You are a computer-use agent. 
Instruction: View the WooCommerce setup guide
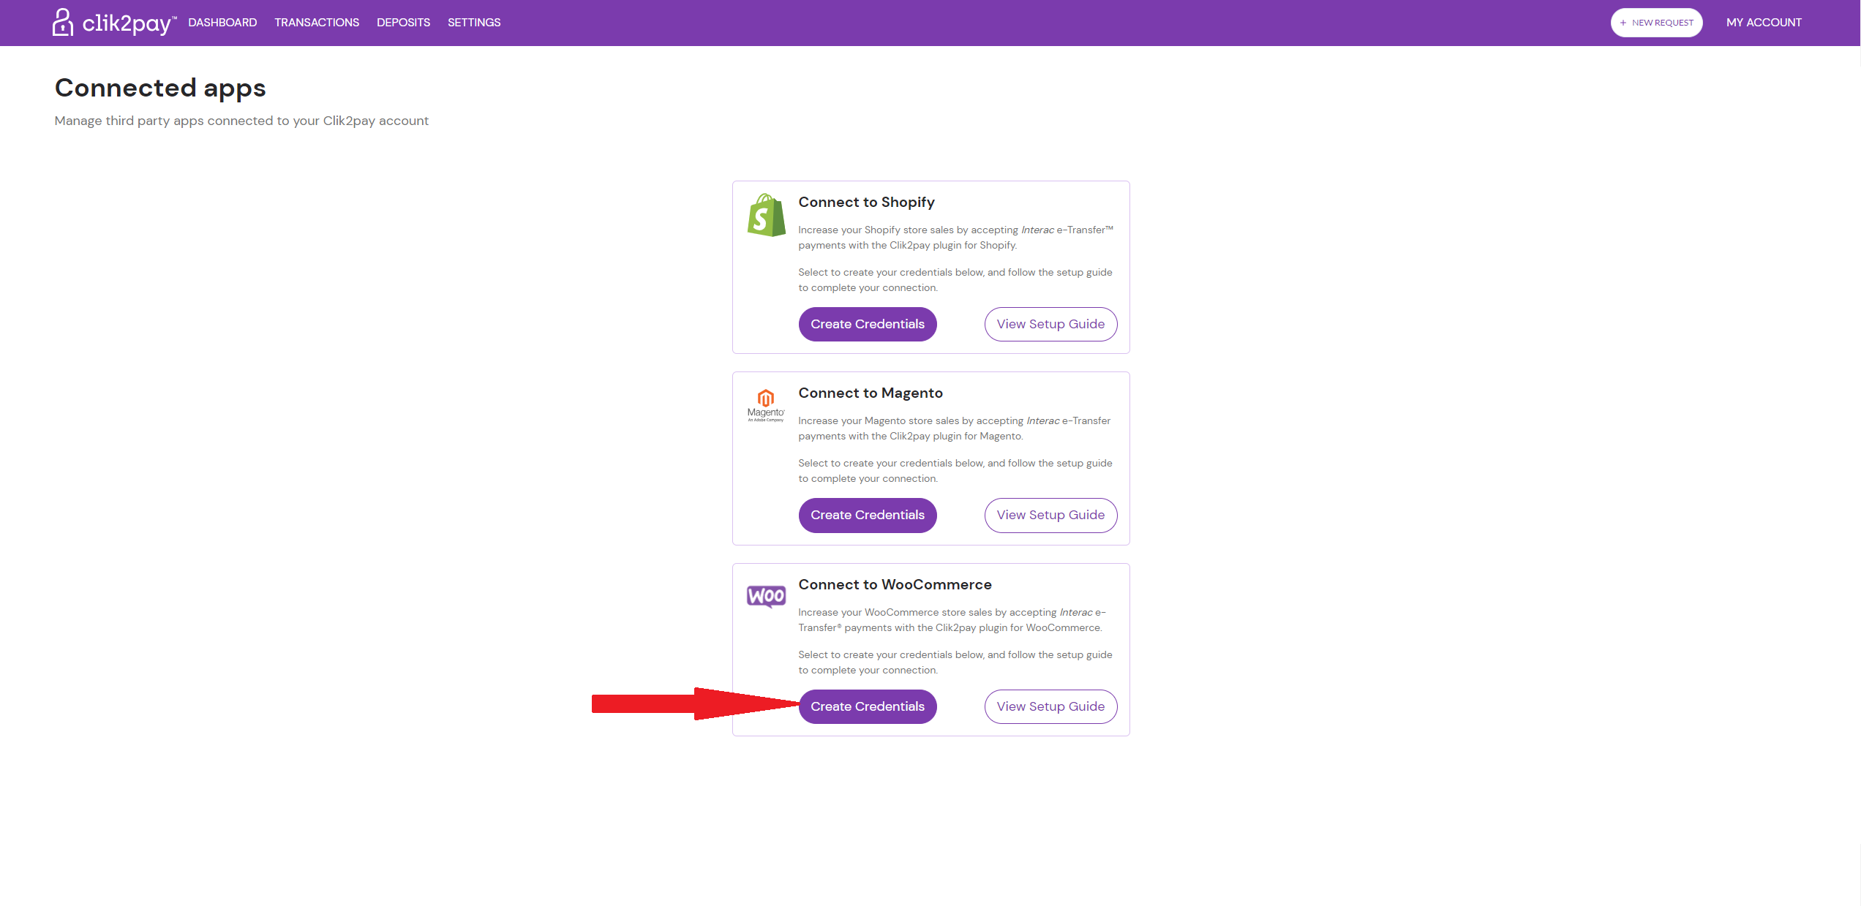point(1050,706)
